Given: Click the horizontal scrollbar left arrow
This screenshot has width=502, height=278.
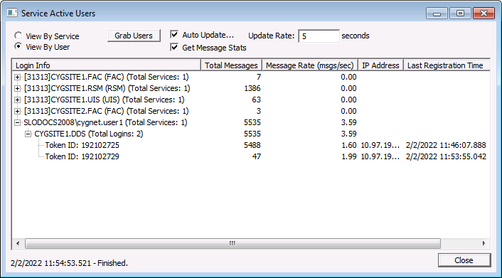Looking at the screenshot, I should (18, 243).
